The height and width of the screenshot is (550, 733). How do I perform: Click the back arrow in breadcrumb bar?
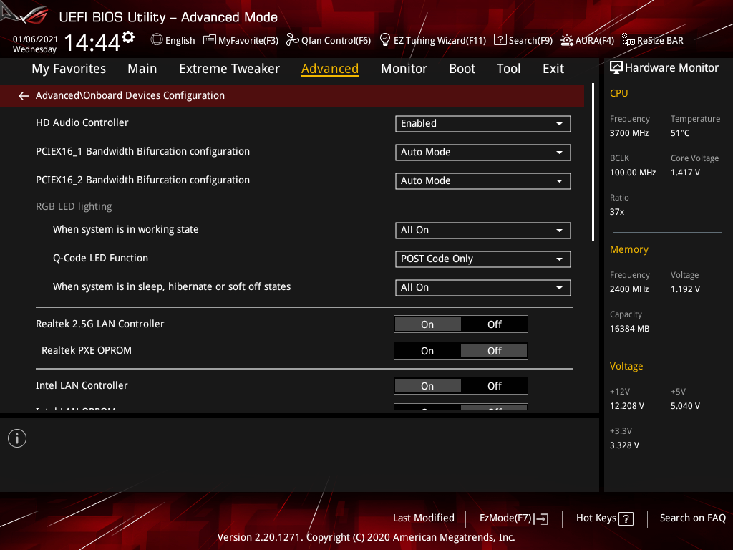(24, 96)
